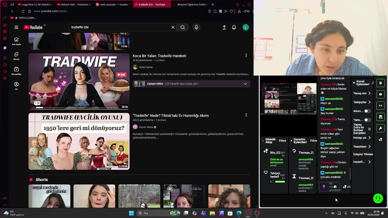The height and width of the screenshot is (218, 388).
Task: Open the Windows Start button
Action: coord(131,213)
